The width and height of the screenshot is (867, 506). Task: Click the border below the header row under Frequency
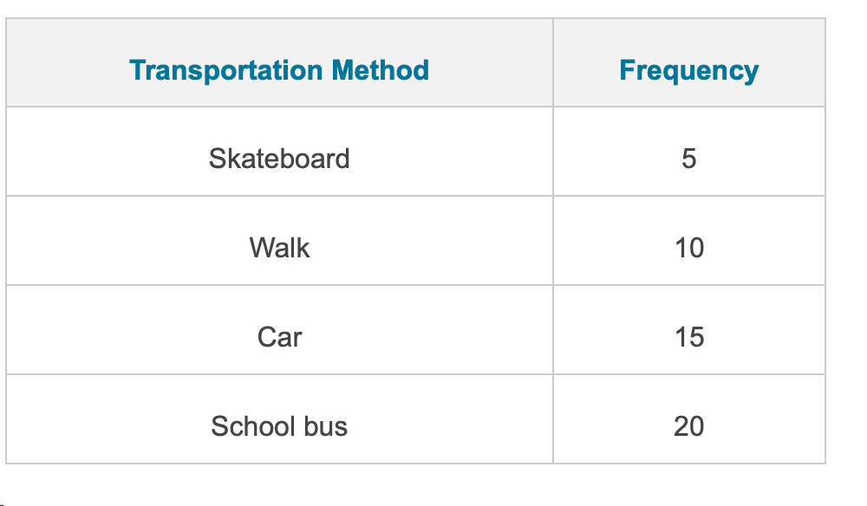tap(689, 107)
